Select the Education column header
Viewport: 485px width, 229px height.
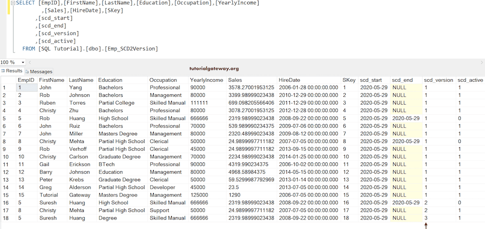[x=122, y=80]
